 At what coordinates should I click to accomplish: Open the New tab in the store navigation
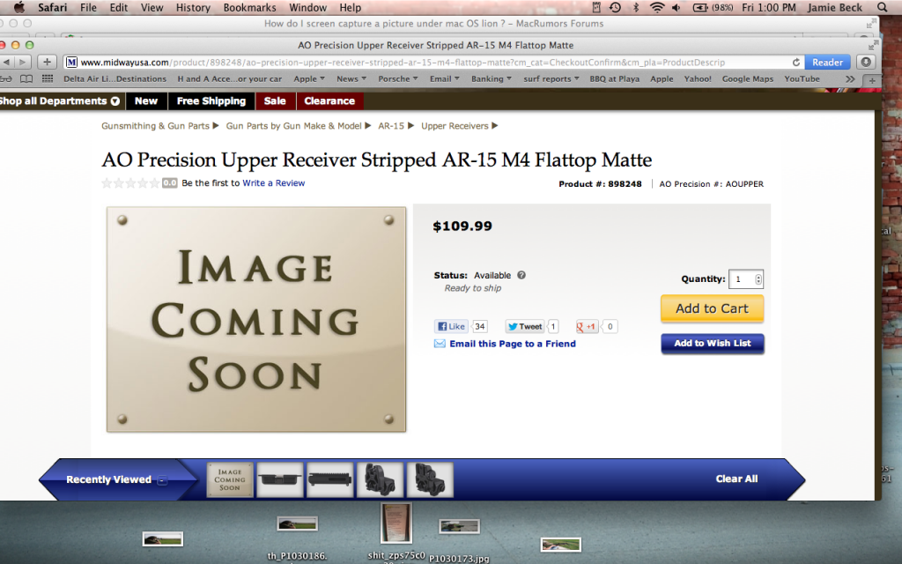(x=146, y=101)
